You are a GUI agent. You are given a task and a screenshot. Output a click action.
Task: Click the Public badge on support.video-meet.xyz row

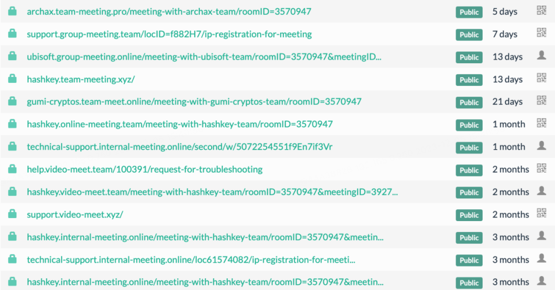coord(469,215)
